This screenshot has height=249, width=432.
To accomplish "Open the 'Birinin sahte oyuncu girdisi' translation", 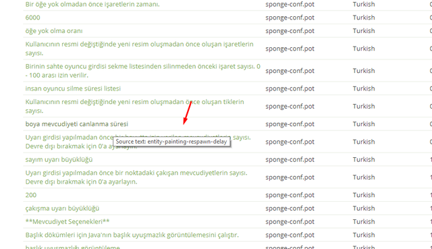I will click(142, 71).
